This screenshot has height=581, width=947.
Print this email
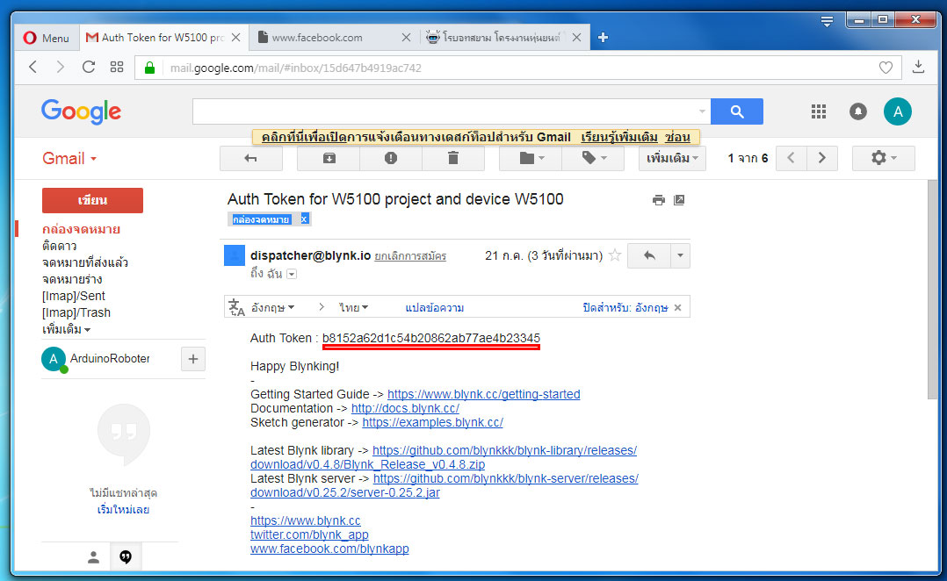tap(658, 200)
